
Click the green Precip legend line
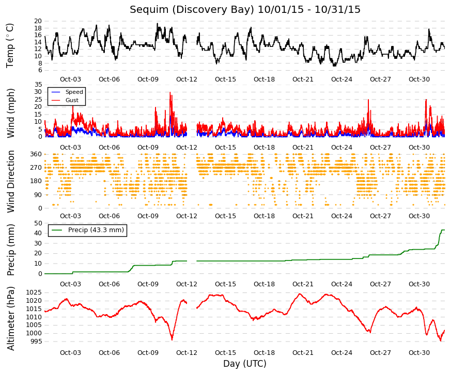[x=56, y=230]
